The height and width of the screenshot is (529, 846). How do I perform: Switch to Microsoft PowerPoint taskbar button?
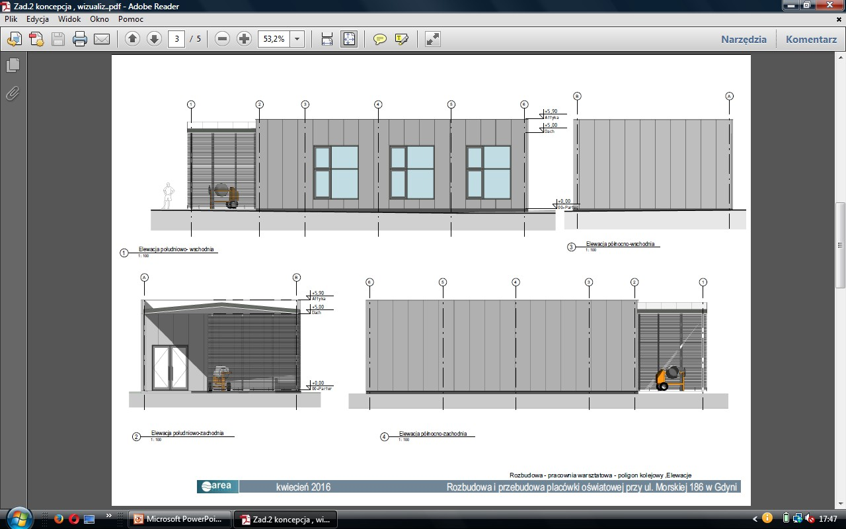180,519
